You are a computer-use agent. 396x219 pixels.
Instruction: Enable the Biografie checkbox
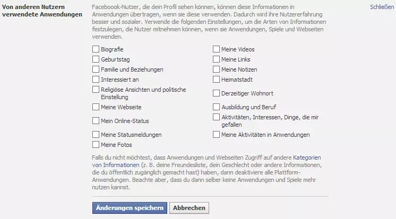coord(96,49)
